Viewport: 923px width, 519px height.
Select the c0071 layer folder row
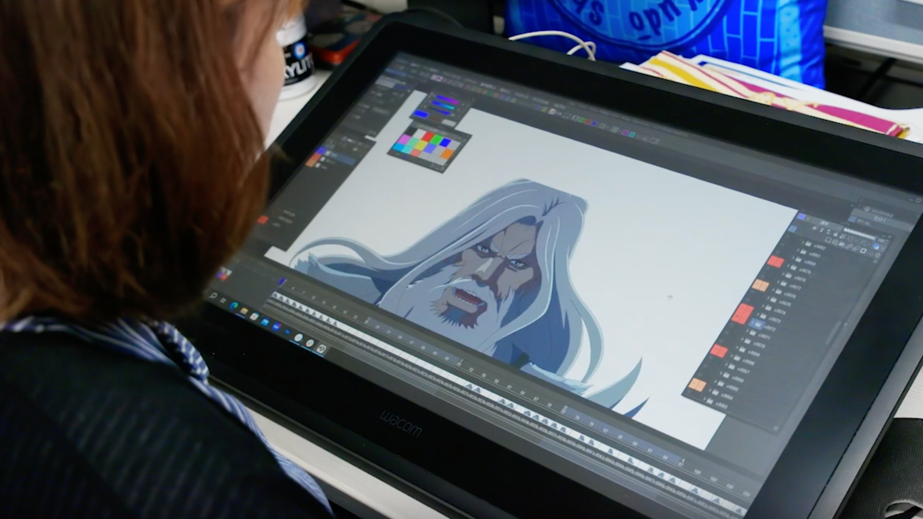759,335
